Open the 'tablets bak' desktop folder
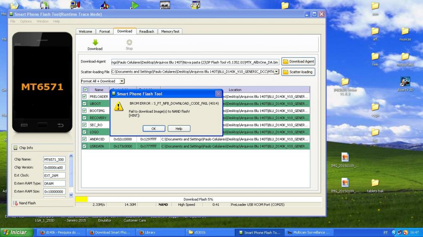The height and width of the screenshot is (237, 423). click(x=375, y=183)
